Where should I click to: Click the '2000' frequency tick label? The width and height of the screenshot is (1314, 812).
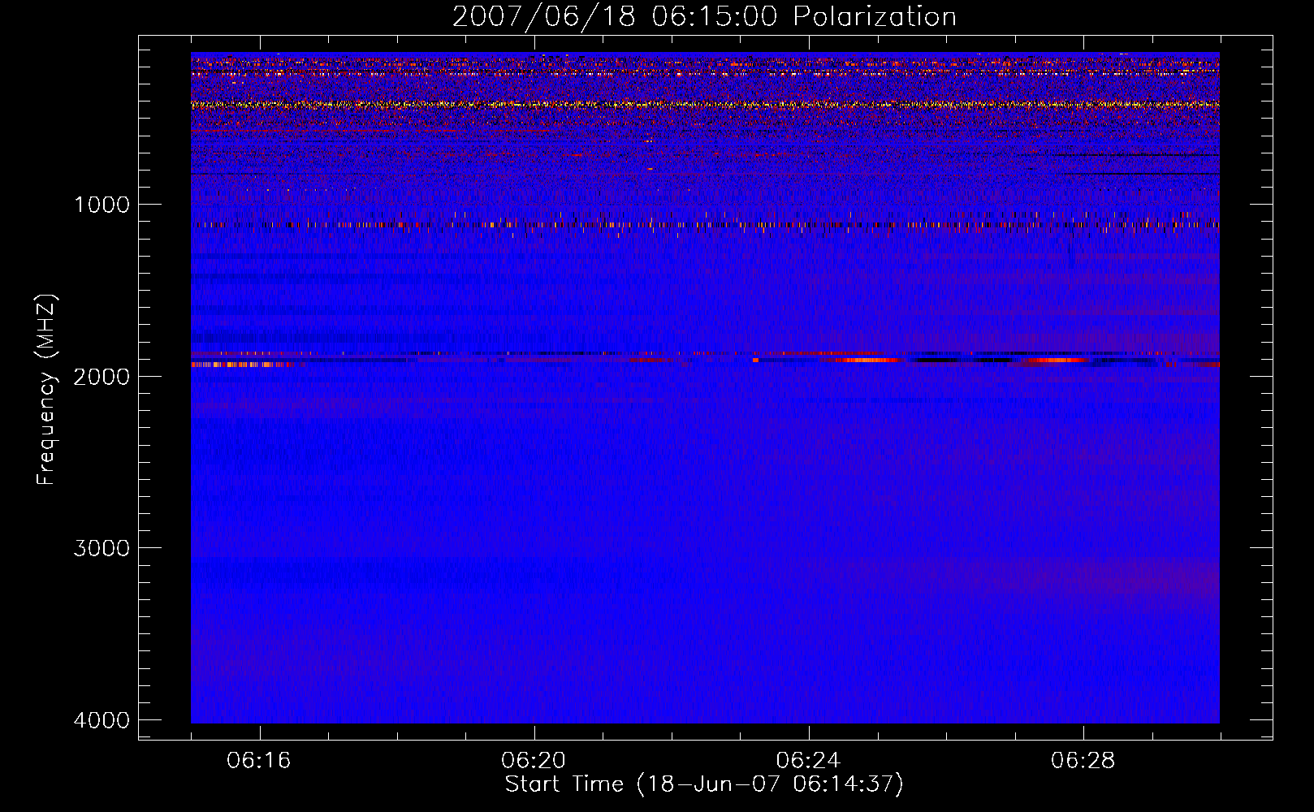(x=102, y=376)
